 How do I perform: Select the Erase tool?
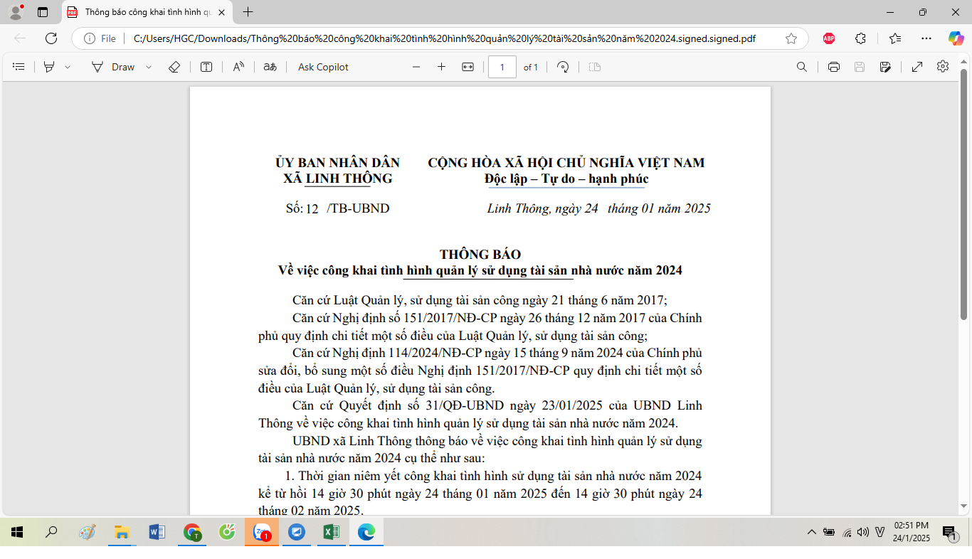(174, 67)
